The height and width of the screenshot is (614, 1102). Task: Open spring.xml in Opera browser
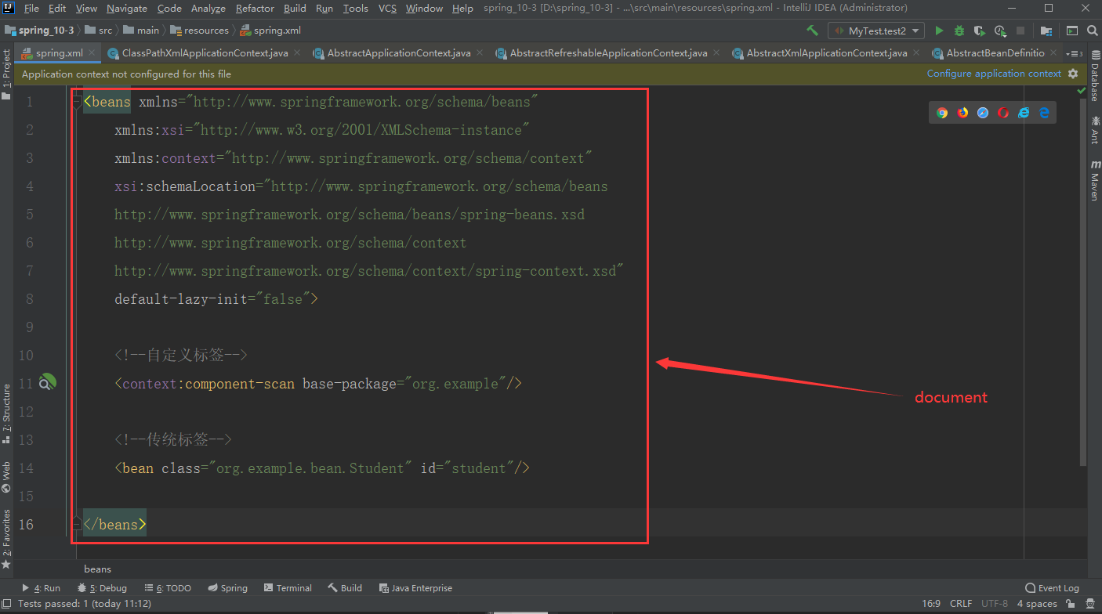[1003, 113]
